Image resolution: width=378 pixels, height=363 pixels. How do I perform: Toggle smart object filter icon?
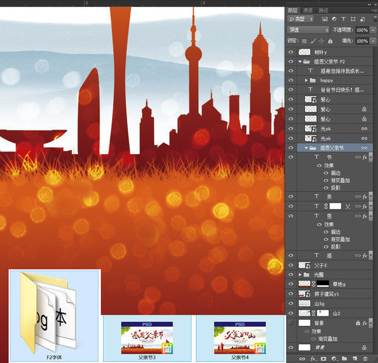(x=362, y=19)
